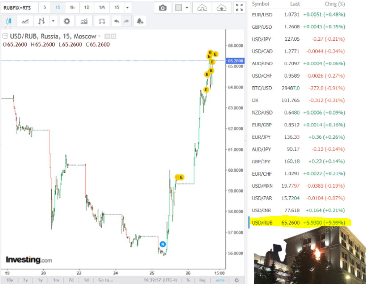Redo the chart action
The height and width of the screenshot is (284, 366).
126,21
